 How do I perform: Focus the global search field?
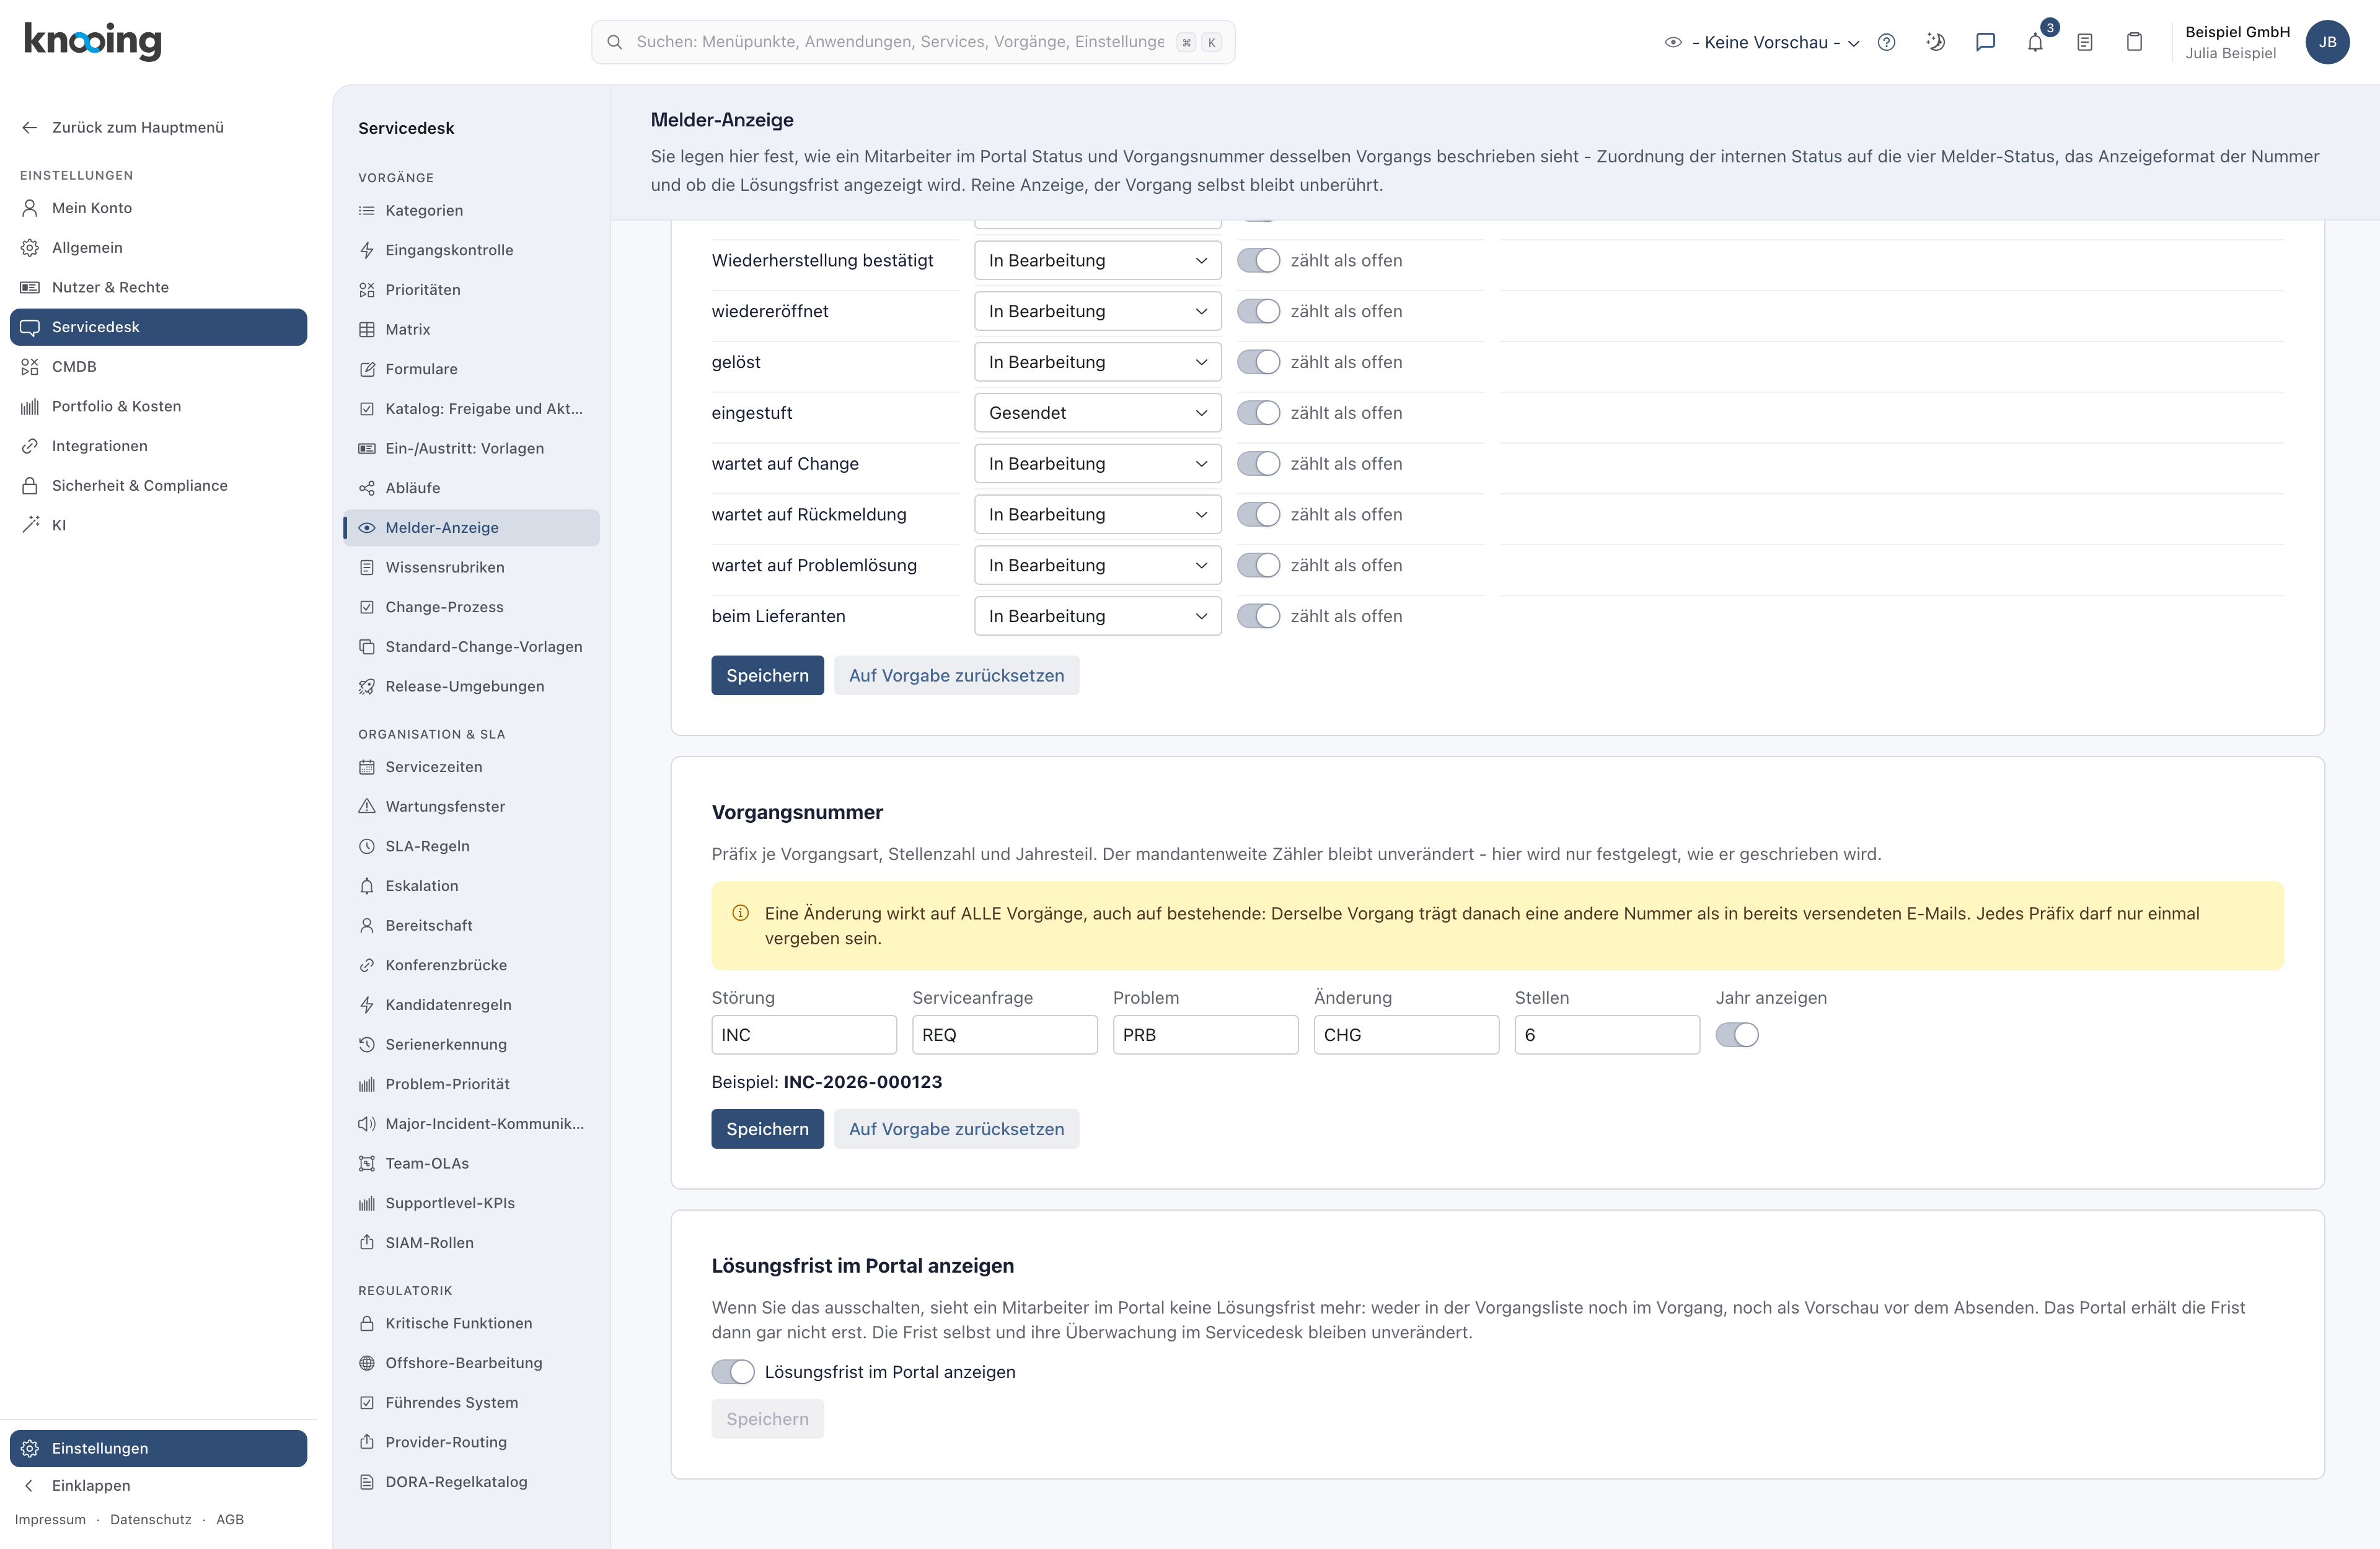point(912,42)
